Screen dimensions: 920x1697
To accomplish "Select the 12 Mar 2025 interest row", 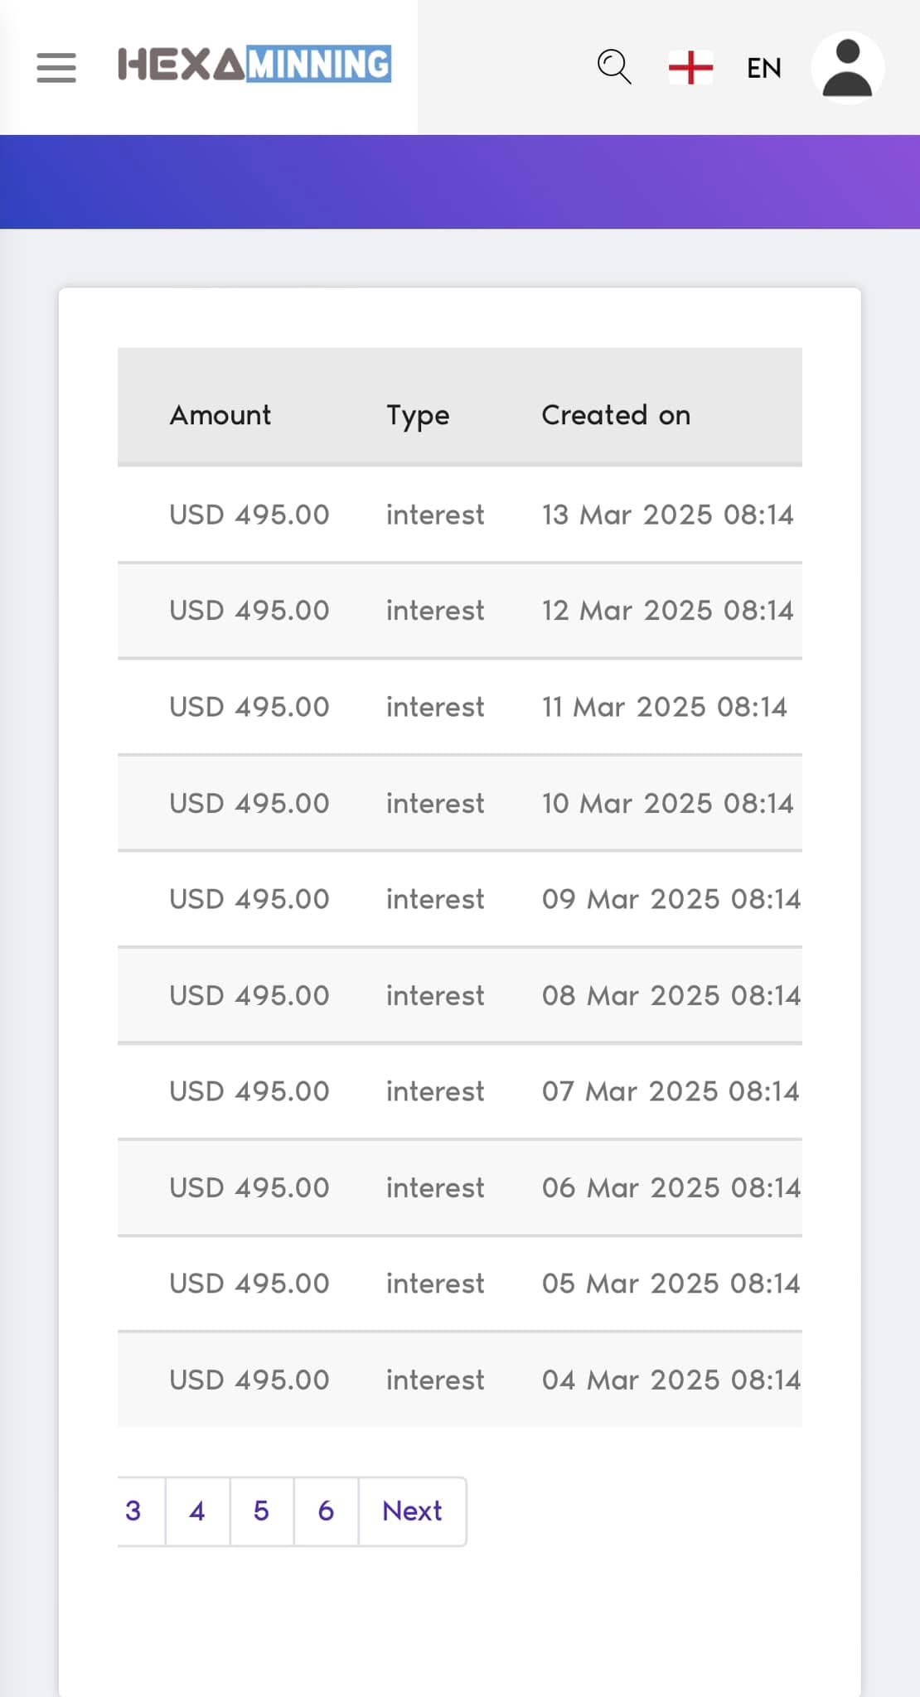I will pos(460,611).
